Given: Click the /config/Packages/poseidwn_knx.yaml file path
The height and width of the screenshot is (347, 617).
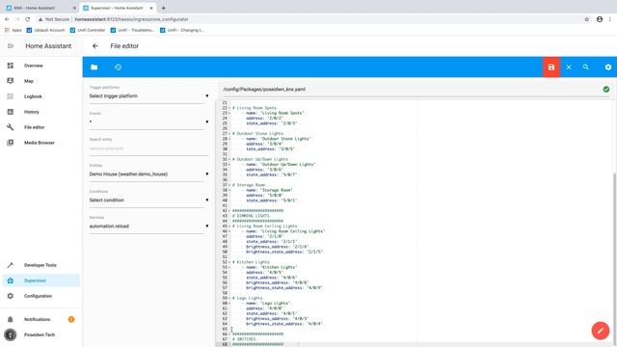Looking at the screenshot, I should point(264,90).
